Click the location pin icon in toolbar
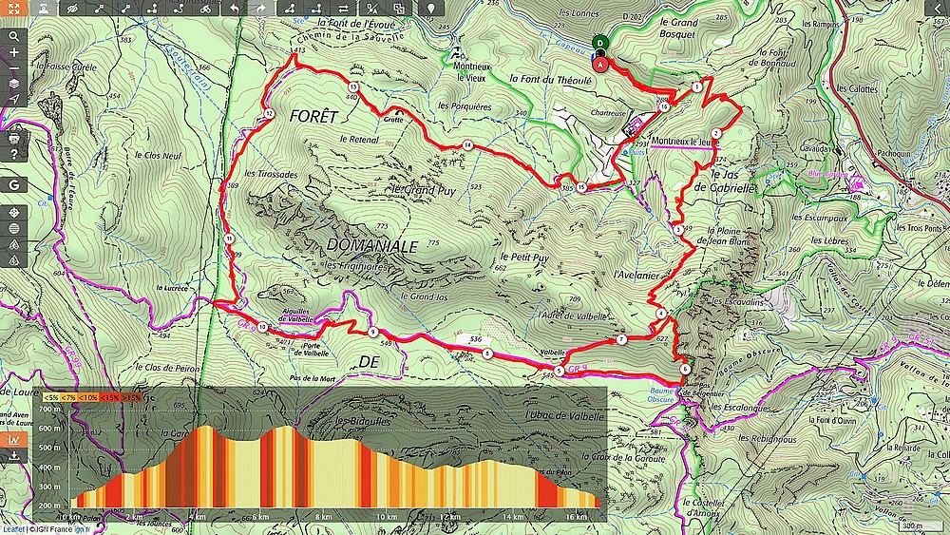This screenshot has width=950, height=535. coord(430,8)
